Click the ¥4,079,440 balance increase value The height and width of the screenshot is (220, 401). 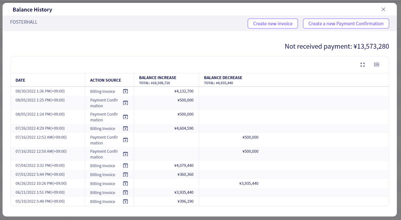coord(184,166)
